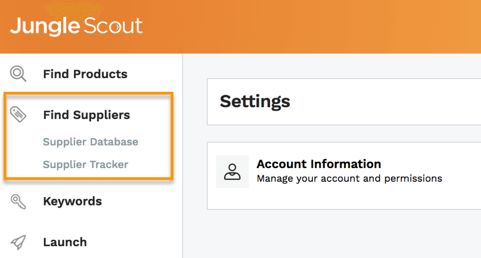Open Supplier Tracker
This screenshot has width=481, height=258.
(x=85, y=164)
